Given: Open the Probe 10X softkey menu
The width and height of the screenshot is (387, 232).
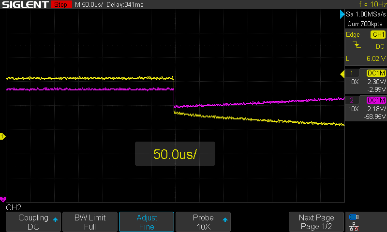Looking at the screenshot, I should [x=203, y=222].
